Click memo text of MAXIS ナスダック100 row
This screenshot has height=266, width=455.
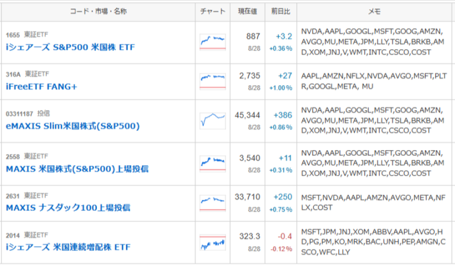pos(373,202)
